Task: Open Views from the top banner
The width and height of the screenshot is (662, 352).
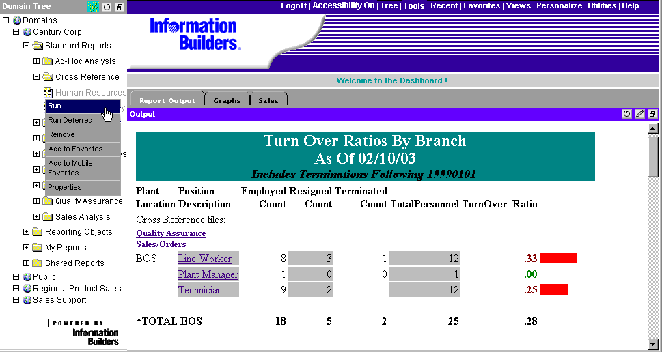Action: pos(518,6)
